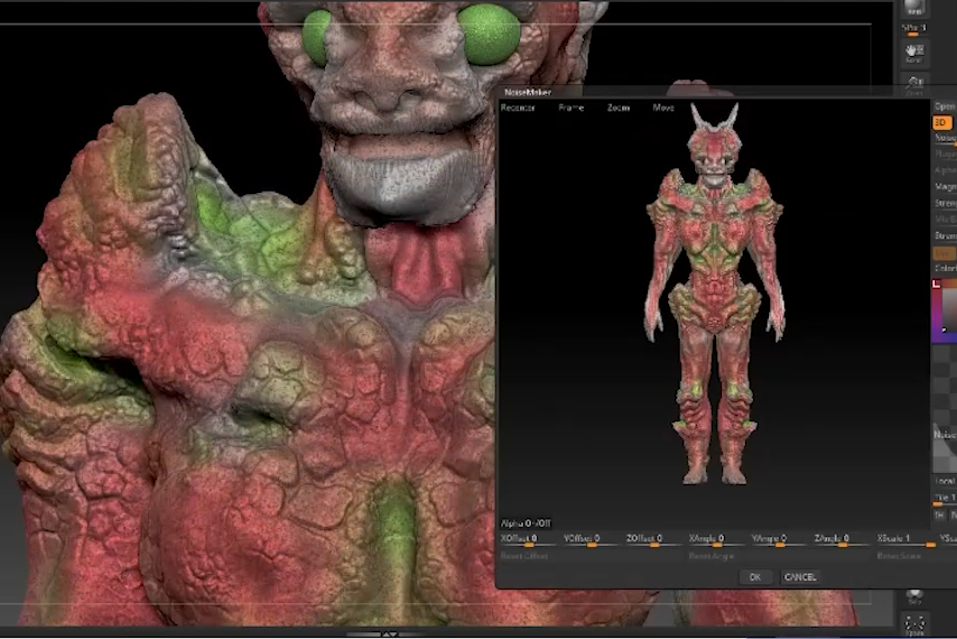This screenshot has height=639, width=957.
Task: Click the Alpha On/Off button
Action: pos(525,523)
